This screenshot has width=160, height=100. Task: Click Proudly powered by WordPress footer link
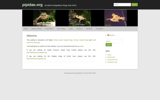coord(74,73)
